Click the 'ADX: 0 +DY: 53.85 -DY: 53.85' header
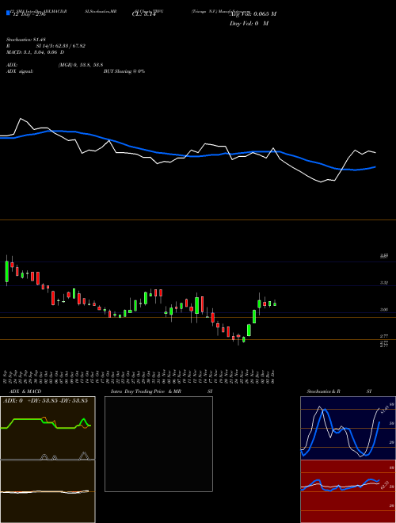This screenshot has height=523, width=396. tap(45, 400)
